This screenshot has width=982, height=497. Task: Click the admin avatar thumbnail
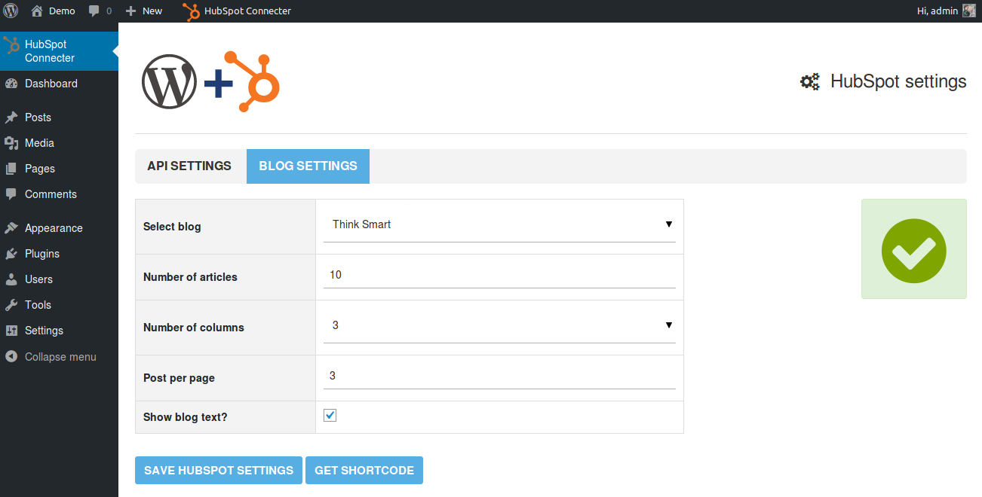coord(969,11)
